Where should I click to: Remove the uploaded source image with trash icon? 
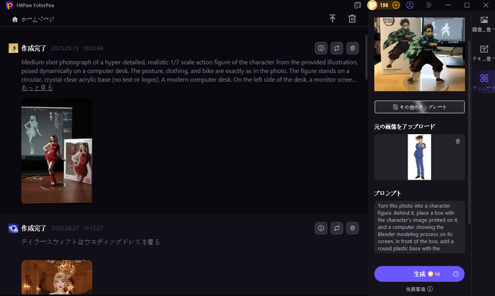458,141
